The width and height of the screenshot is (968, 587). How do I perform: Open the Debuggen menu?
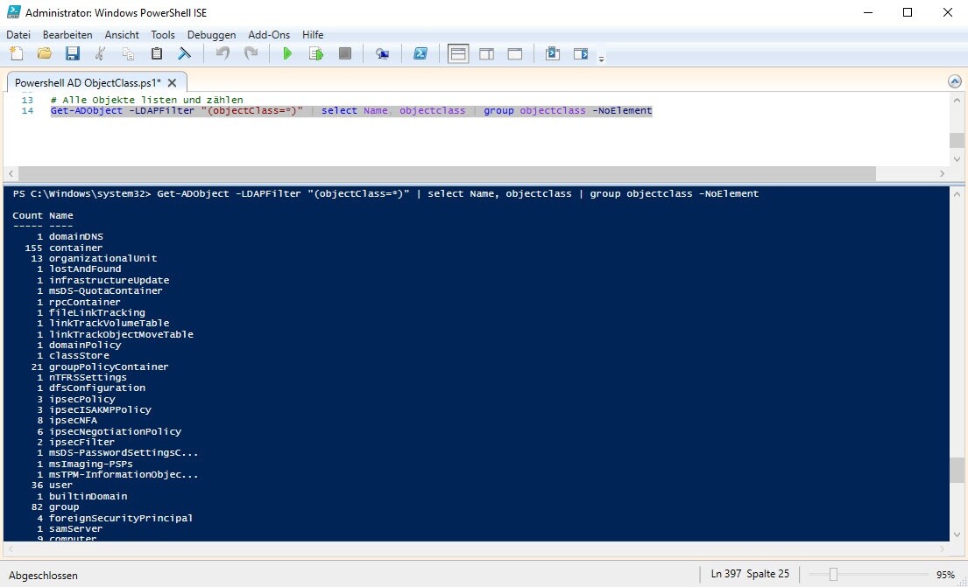[x=211, y=35]
